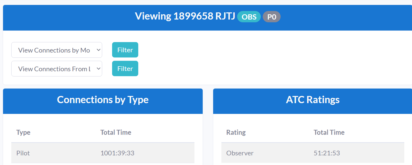The image size is (412, 165).
Task: Select the Observer row cell
Action: tap(240, 153)
